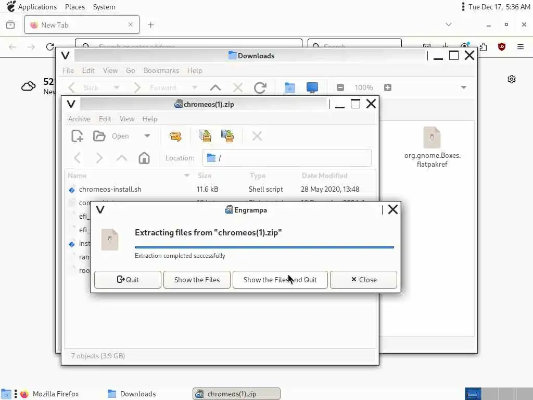This screenshot has width=533, height=400.
Task: Click Reload icon in Downloads toolbar
Action: [x=260, y=87]
